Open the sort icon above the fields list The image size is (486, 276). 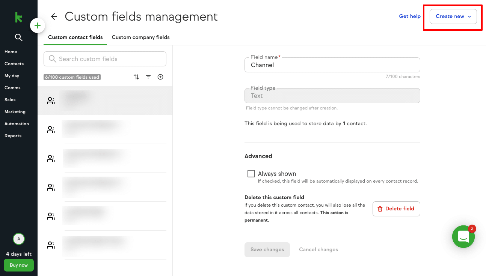(136, 76)
